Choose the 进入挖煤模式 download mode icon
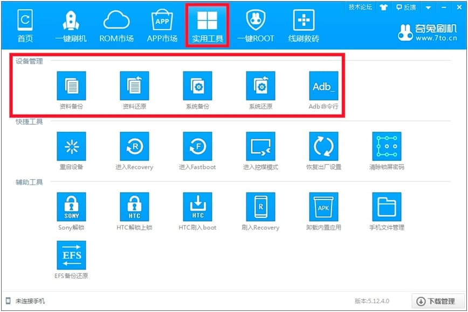This screenshot has width=468, height=312. [x=260, y=146]
